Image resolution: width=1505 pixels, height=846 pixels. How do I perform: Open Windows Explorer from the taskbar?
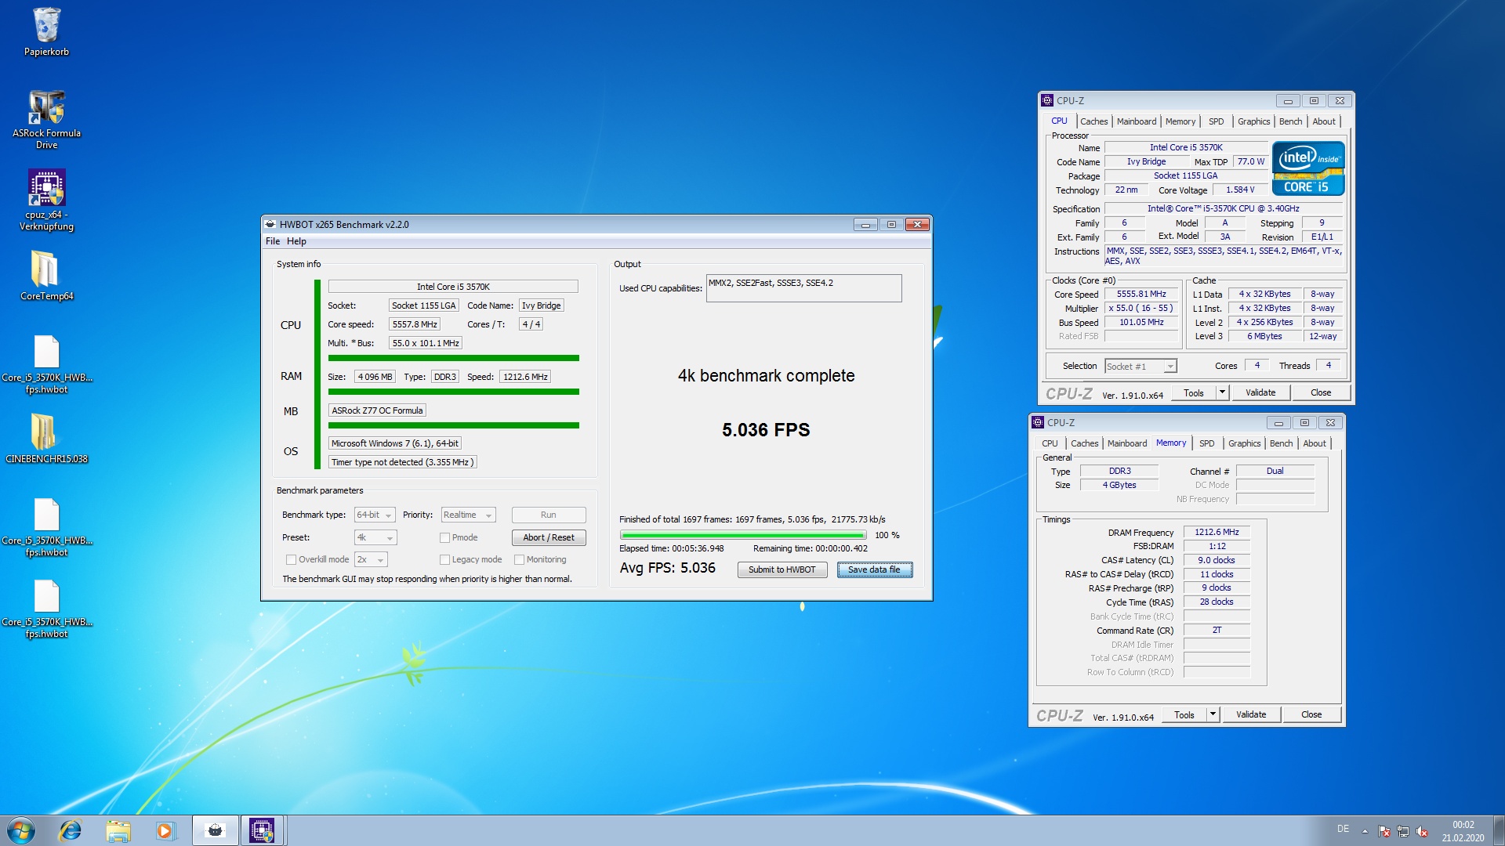pos(118,830)
